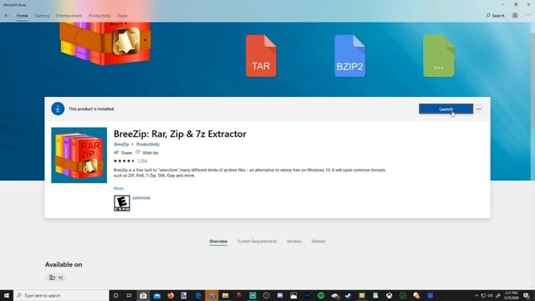Open the Deals tab
The image size is (535, 301).
123,16
